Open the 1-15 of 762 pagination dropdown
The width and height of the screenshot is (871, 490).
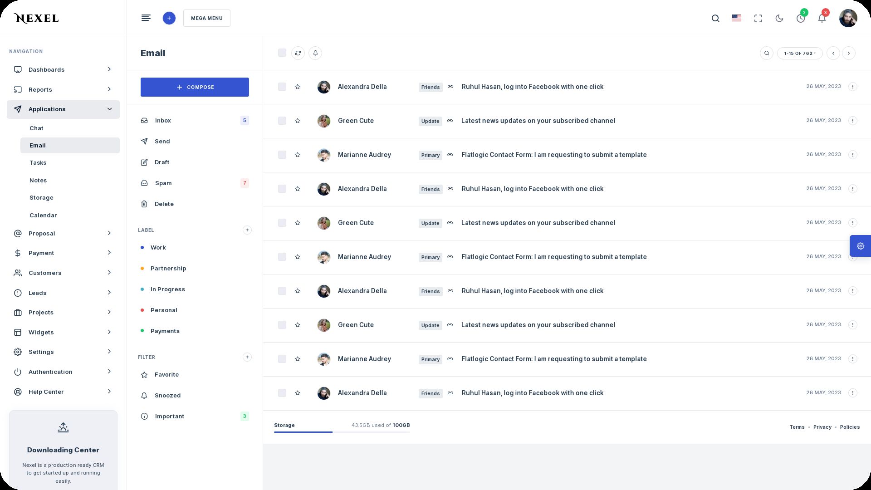pyautogui.click(x=800, y=53)
